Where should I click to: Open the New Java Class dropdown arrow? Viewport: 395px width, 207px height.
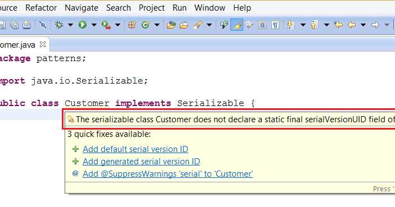(x=157, y=25)
